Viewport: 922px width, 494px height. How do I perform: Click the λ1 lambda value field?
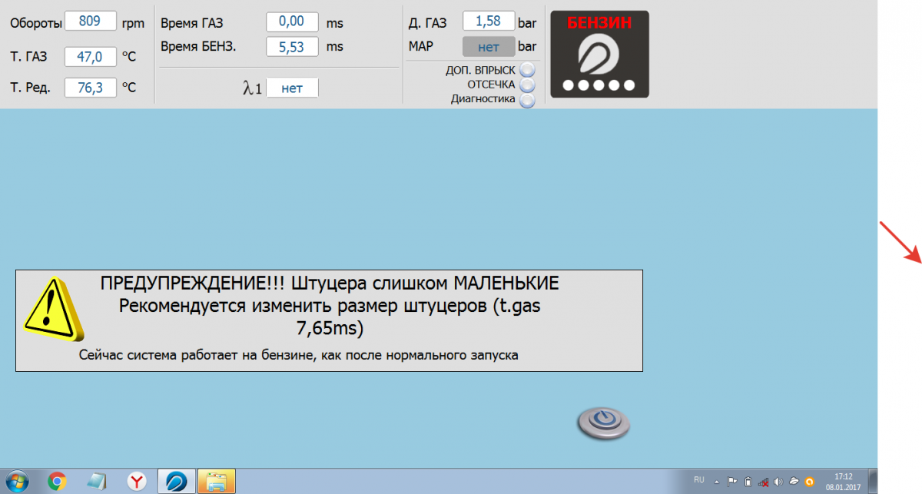[x=292, y=88]
